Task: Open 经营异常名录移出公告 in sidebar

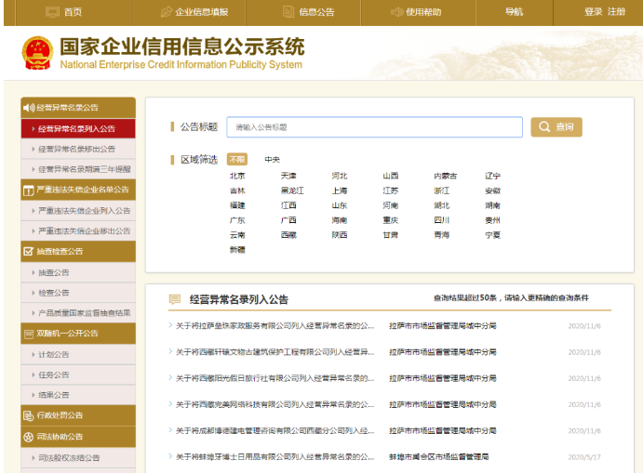Action: pos(77,149)
